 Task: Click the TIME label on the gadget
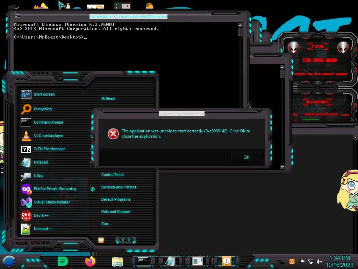[317, 46]
